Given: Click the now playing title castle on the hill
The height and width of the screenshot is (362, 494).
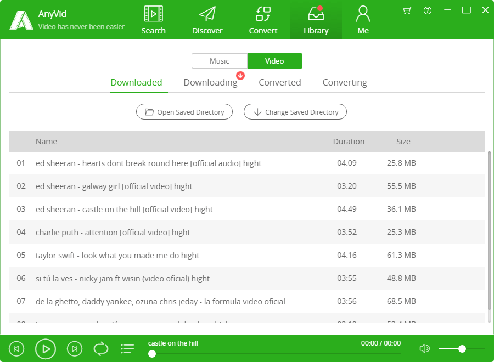Looking at the screenshot, I should point(173,343).
